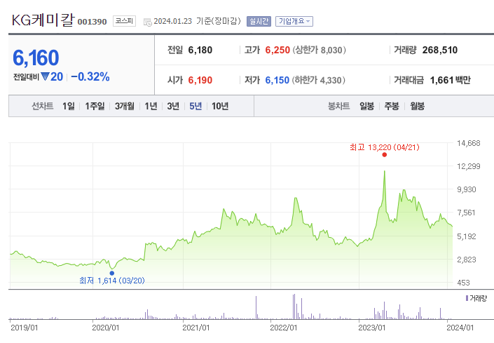Image resolution: width=494 pixels, height=343 pixels.
Task: Click the calendar clock icon beside the date
Action: coord(147,22)
